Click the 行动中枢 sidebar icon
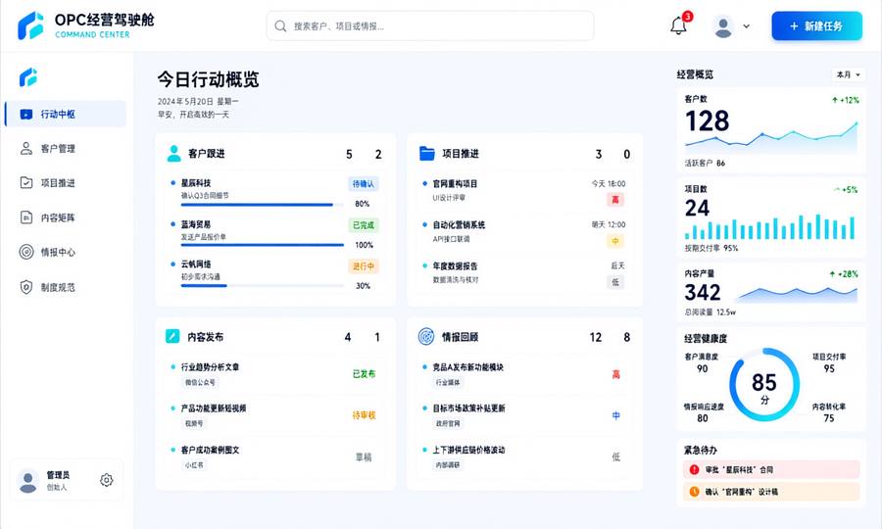882x529 pixels. coord(25,114)
